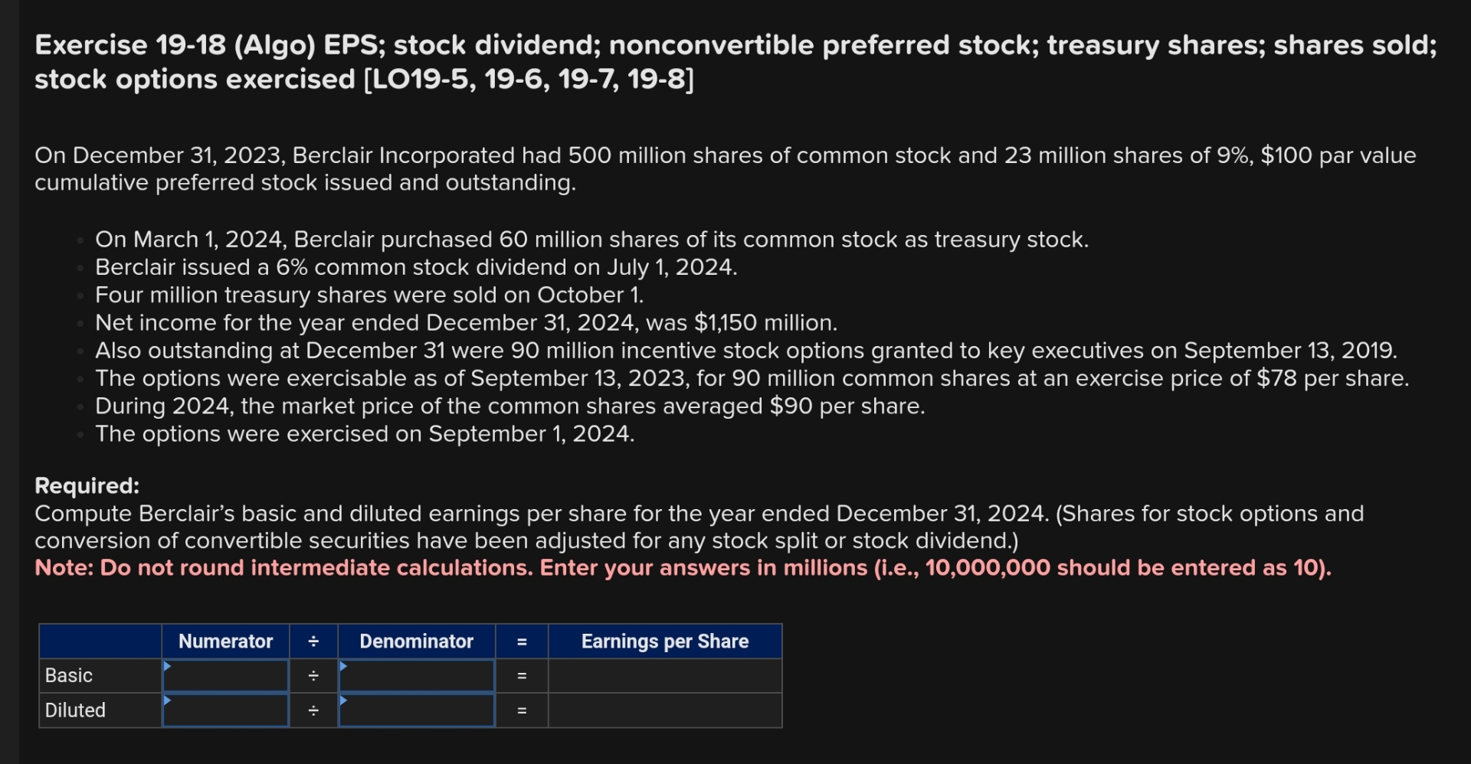The height and width of the screenshot is (764, 1471).
Task: Select the Basic row label
Action: [x=68, y=675]
